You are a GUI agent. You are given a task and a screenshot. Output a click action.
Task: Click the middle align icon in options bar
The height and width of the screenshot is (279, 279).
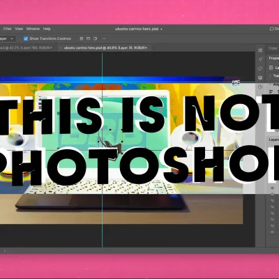(x=88, y=38)
